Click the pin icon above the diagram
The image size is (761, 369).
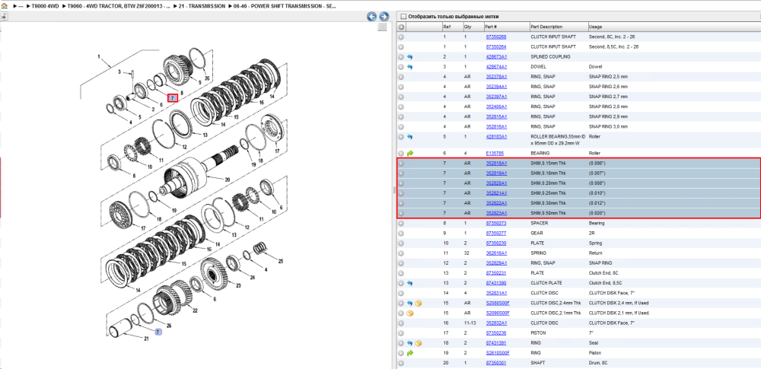tap(3, 17)
